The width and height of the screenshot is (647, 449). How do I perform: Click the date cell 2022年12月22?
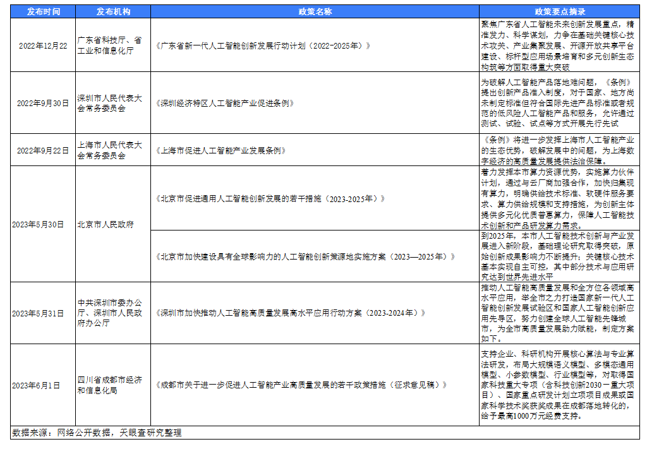click(x=43, y=46)
